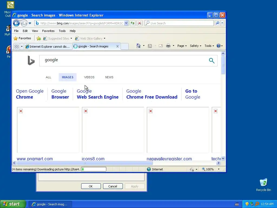This screenshot has width=277, height=208.
Task: Open the Favorites menu
Action: [48, 31]
